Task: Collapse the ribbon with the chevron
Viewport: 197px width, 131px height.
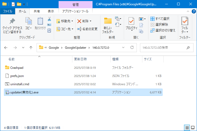Action: pyautogui.click(x=188, y=11)
